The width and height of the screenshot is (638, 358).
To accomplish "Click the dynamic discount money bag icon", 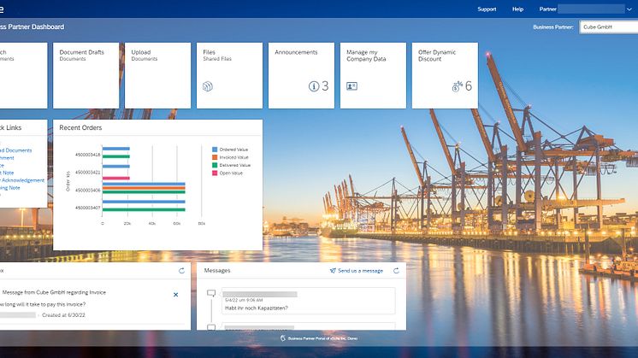I will coord(457,86).
